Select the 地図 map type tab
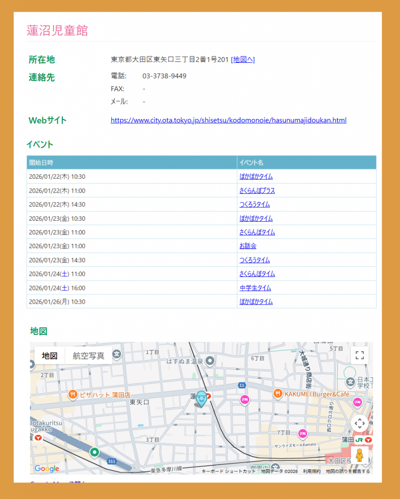This screenshot has width=400, height=499. (x=50, y=356)
